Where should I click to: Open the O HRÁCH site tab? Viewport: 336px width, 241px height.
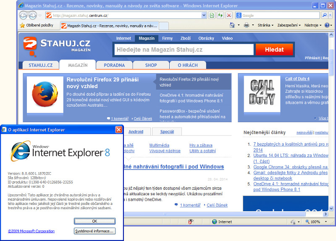(x=188, y=65)
